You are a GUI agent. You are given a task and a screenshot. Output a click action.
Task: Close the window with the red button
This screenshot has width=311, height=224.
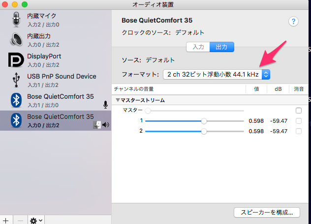click(x=5, y=4)
